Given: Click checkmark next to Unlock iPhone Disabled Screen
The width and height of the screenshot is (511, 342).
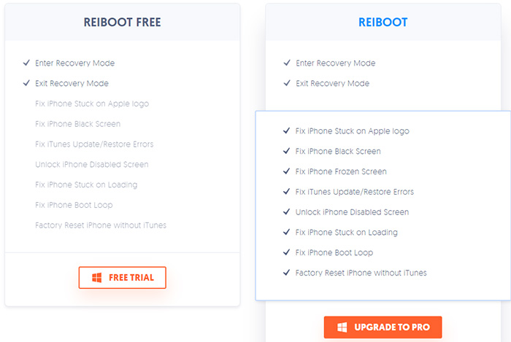Looking at the screenshot, I should click(x=286, y=211).
